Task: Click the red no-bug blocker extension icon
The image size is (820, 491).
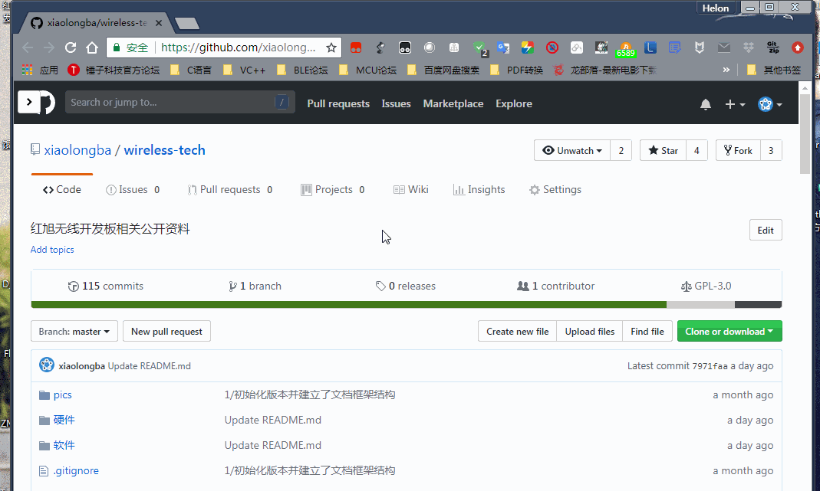Action: point(552,47)
